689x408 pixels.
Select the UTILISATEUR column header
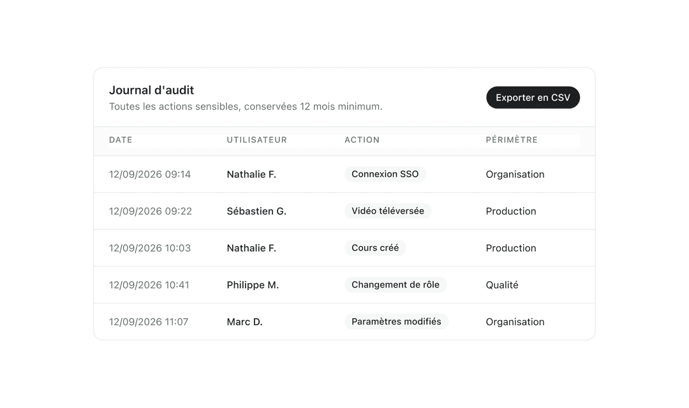pos(256,140)
